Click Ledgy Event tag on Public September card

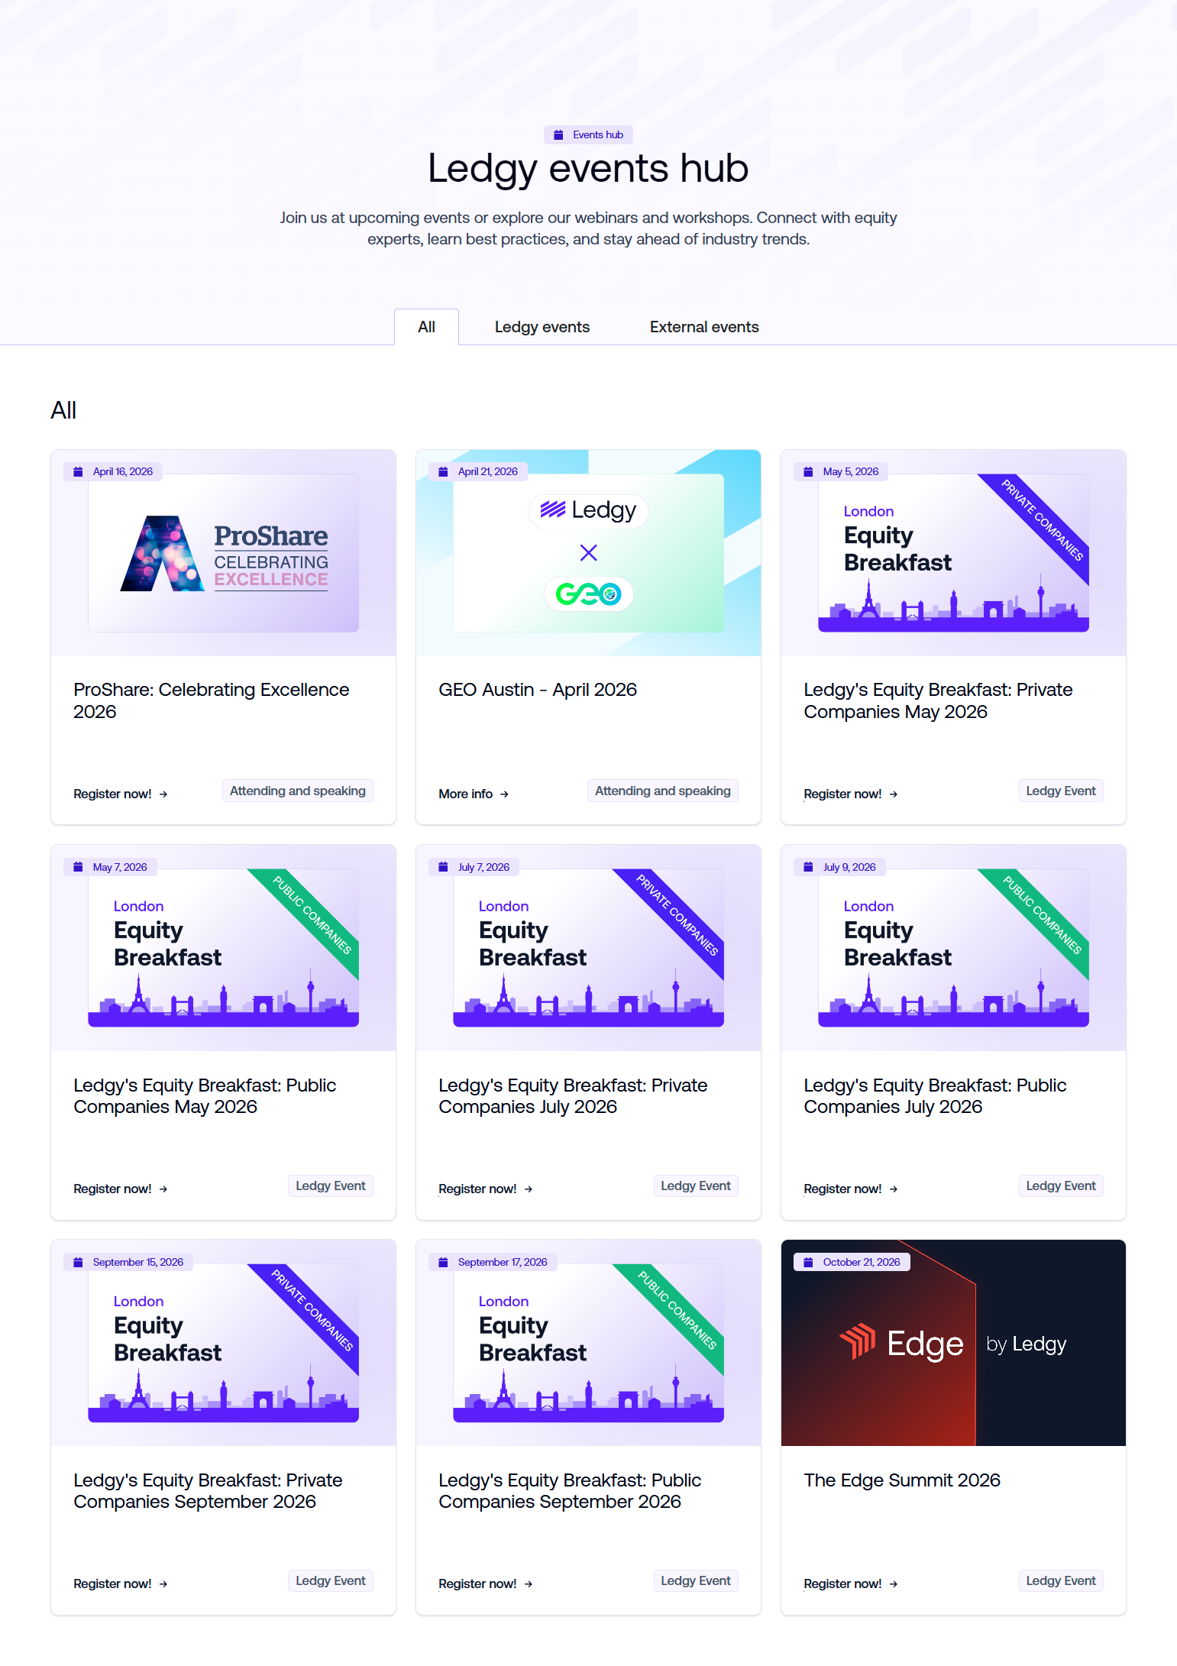(696, 1580)
